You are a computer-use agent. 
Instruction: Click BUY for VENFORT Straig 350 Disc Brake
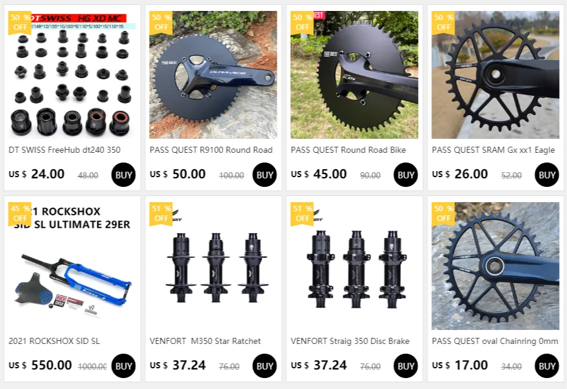[405, 366]
